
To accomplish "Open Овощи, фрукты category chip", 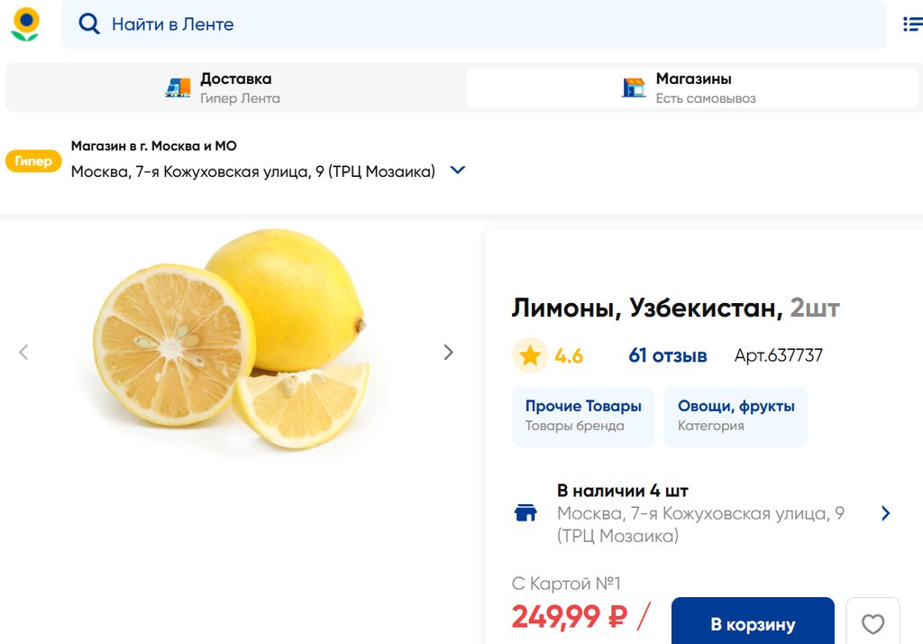I will (736, 416).
